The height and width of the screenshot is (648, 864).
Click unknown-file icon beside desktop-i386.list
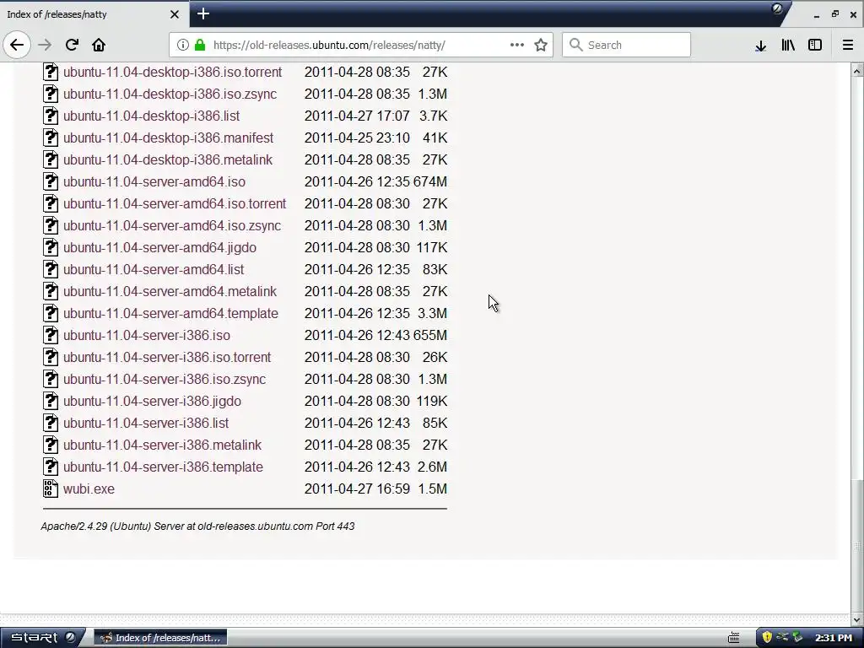pos(50,116)
